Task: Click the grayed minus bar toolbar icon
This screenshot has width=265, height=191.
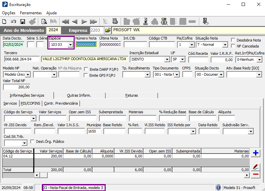Action: [x=192, y=22]
